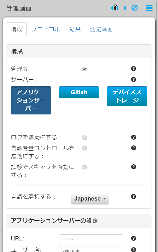
Task: Open help for ログを無効にする
Action: click(134, 137)
